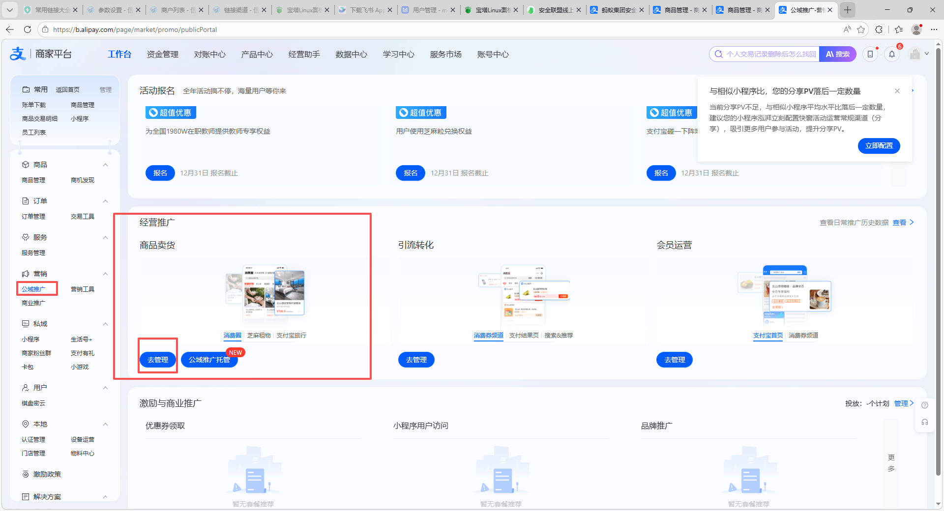Switch to 数据中心 navigation item
The width and height of the screenshot is (944, 511).
[351, 54]
